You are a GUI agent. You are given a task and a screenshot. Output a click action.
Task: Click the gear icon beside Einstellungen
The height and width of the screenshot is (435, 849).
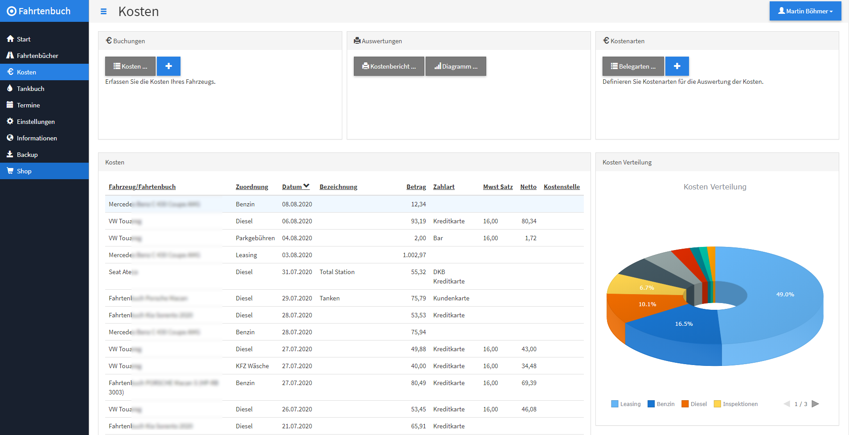click(10, 121)
